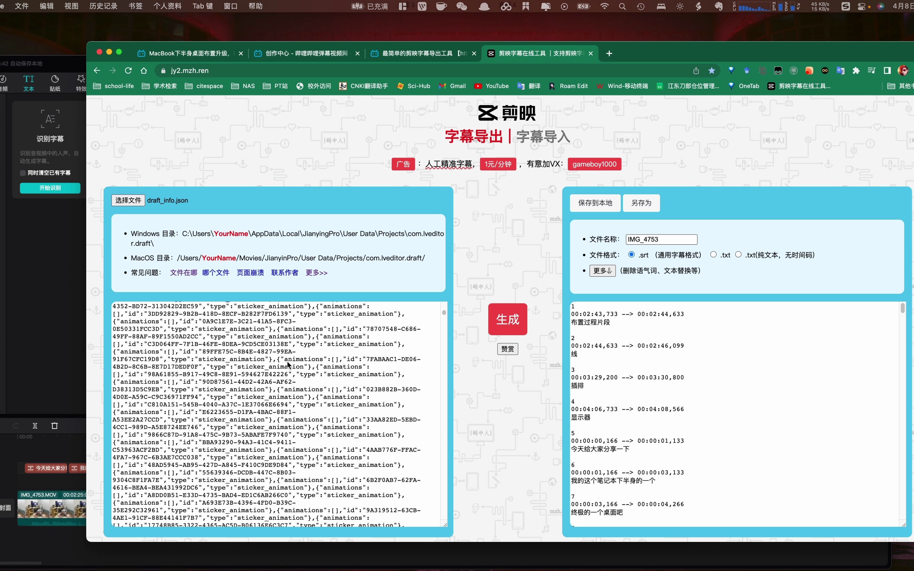Screen dimensions: 914x571
Task: Open a new browser tab with plus icon
Action: pyautogui.click(x=609, y=53)
